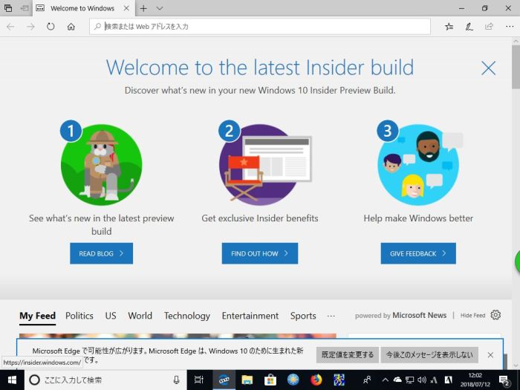Show hidden system tray icons
520x390 pixels.
point(386,380)
